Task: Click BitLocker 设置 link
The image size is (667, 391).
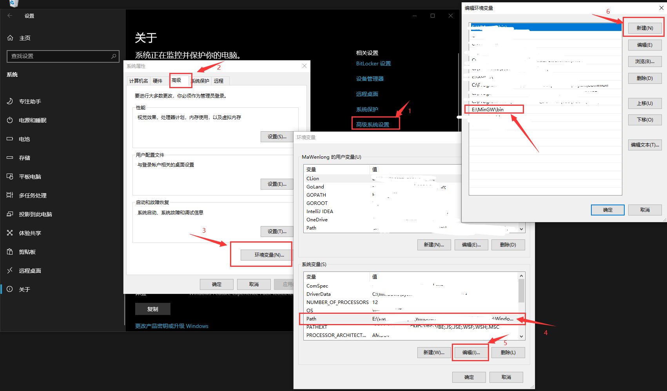Action: tap(373, 63)
